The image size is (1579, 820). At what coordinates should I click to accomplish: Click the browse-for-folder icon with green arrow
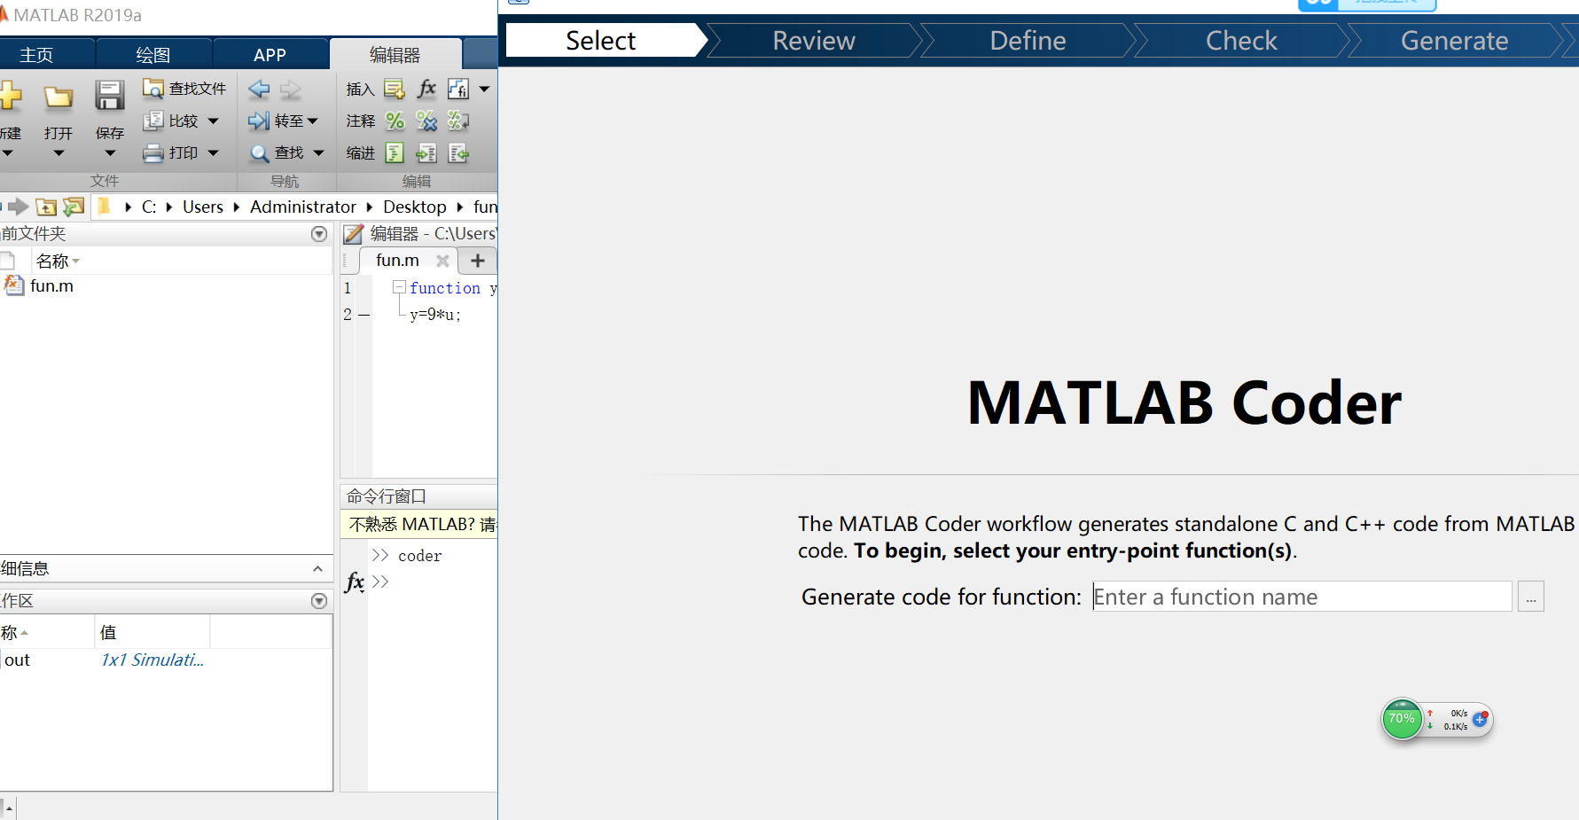pyautogui.click(x=74, y=207)
